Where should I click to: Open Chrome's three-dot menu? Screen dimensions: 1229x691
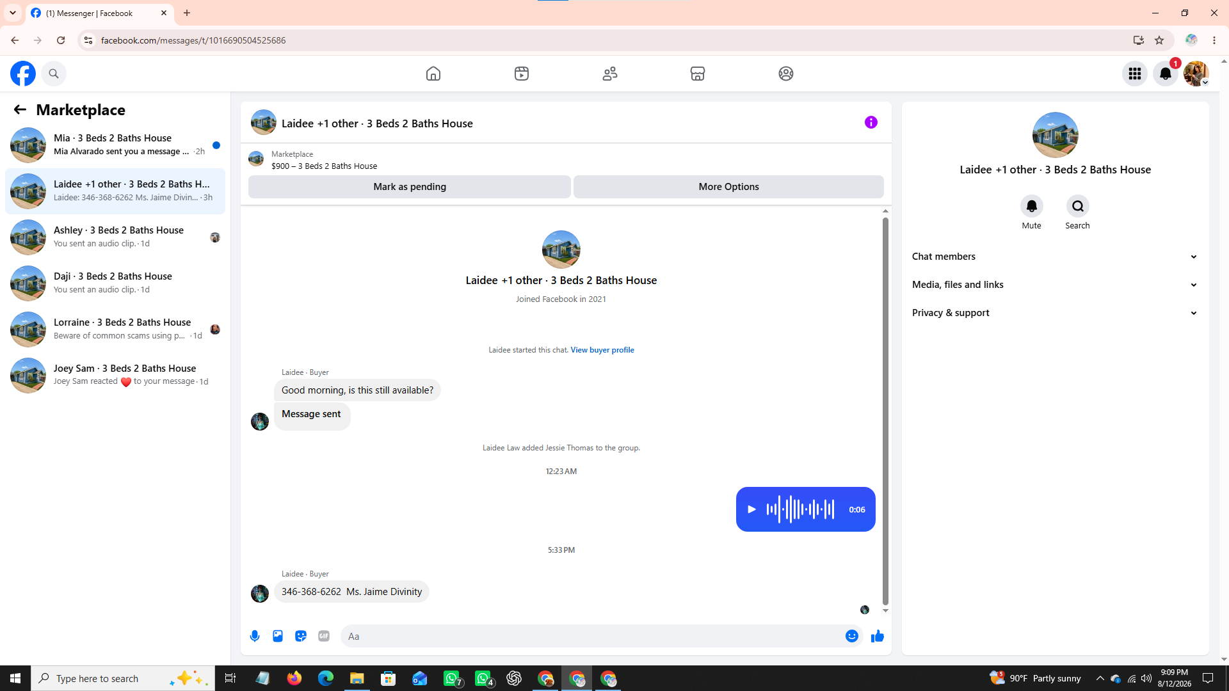click(1214, 40)
